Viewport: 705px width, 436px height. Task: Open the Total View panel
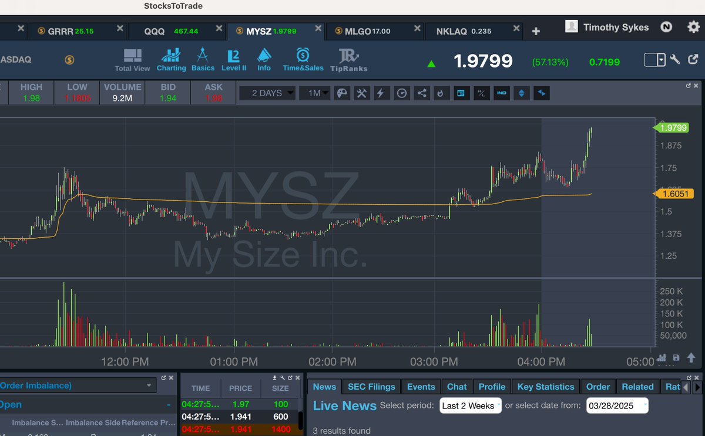coord(132,60)
